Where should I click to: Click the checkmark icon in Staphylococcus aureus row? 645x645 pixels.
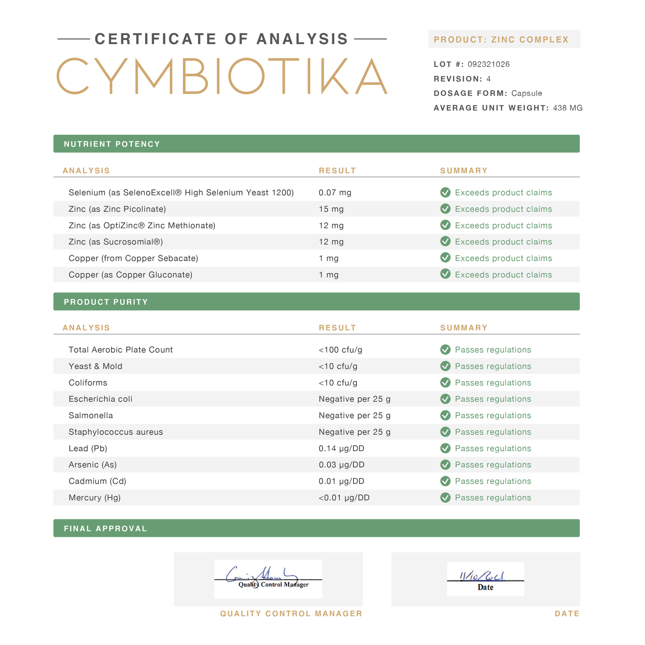pos(445,432)
